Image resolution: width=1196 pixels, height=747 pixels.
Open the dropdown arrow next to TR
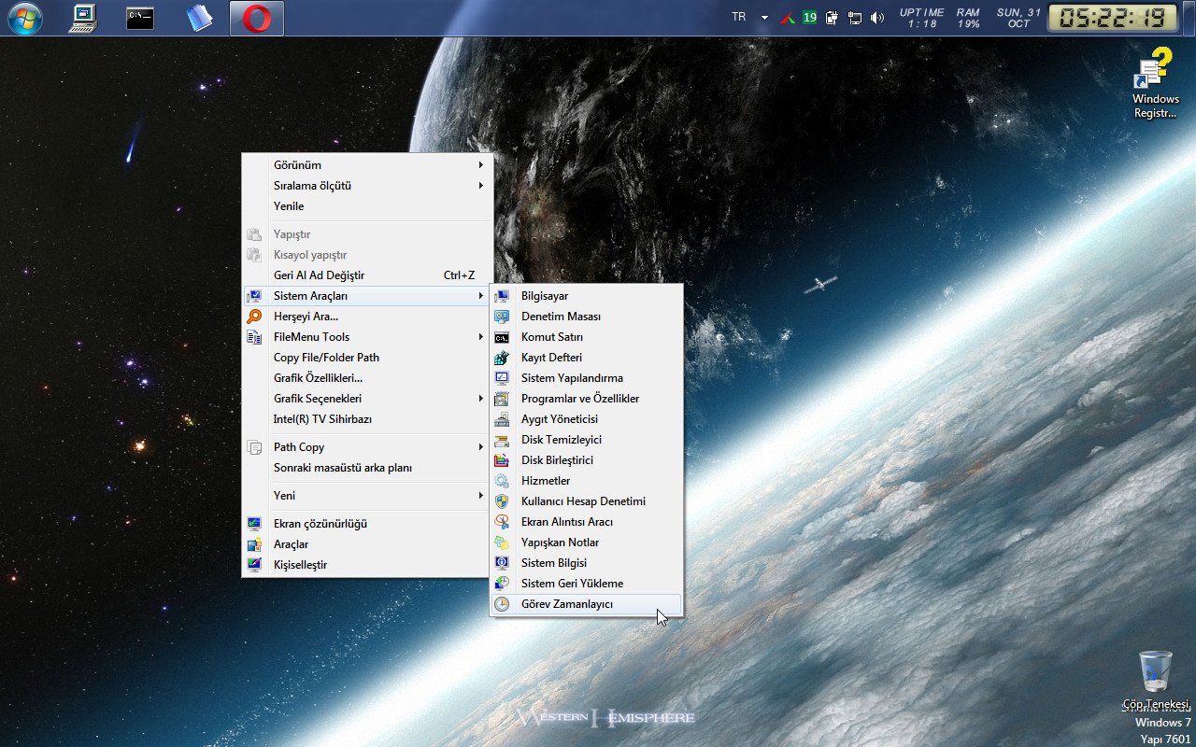[764, 18]
